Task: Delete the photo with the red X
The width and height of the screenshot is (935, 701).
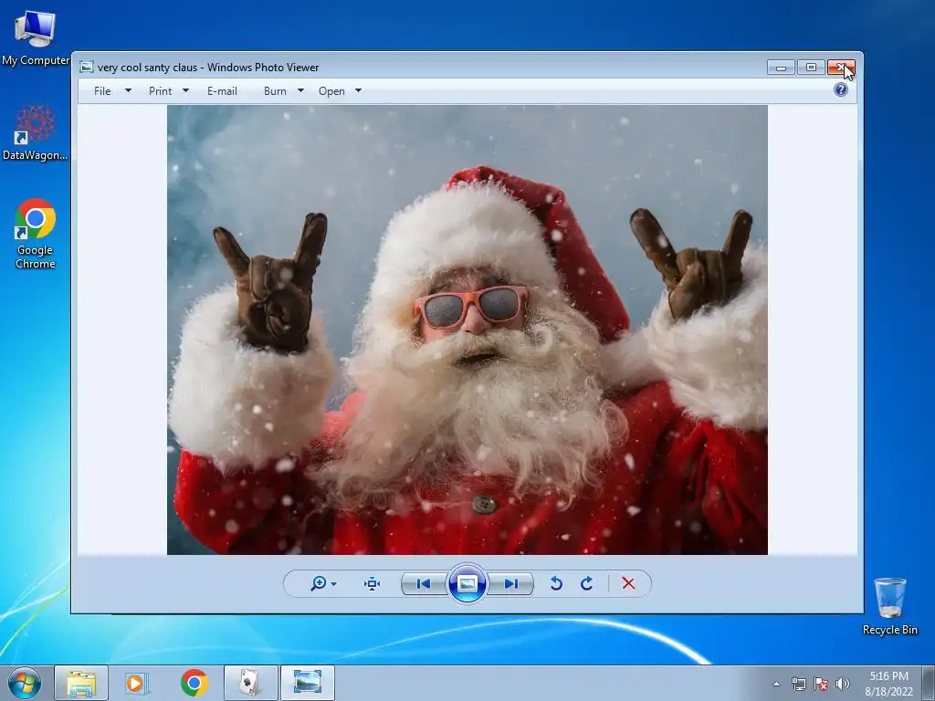Action: point(628,583)
